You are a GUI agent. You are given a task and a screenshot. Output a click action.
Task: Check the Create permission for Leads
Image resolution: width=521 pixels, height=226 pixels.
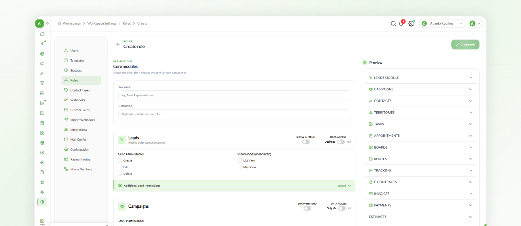point(120,160)
